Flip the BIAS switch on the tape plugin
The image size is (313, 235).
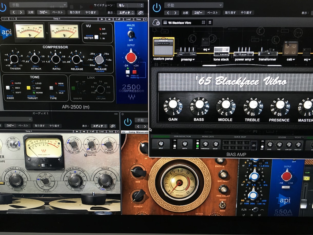14,144
